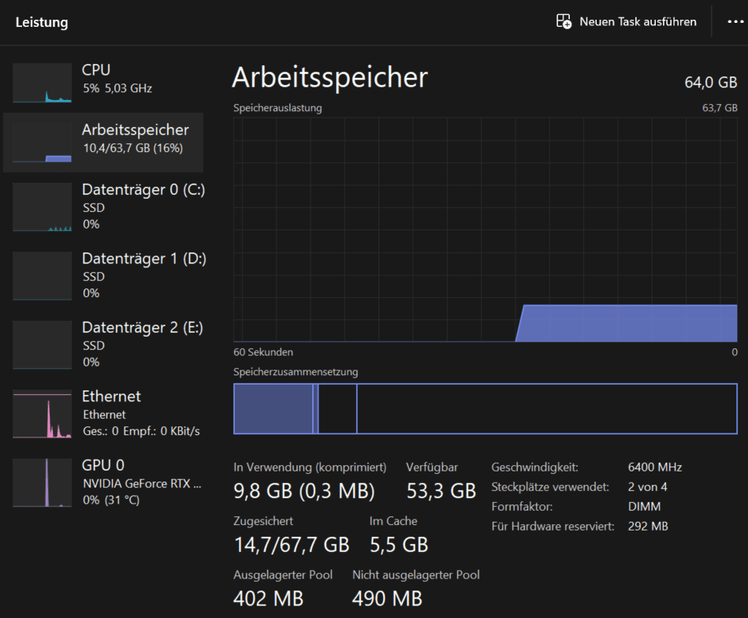This screenshot has height=618, width=748.
Task: Click the Datenträger 2 mini graph icon
Action: click(x=42, y=345)
